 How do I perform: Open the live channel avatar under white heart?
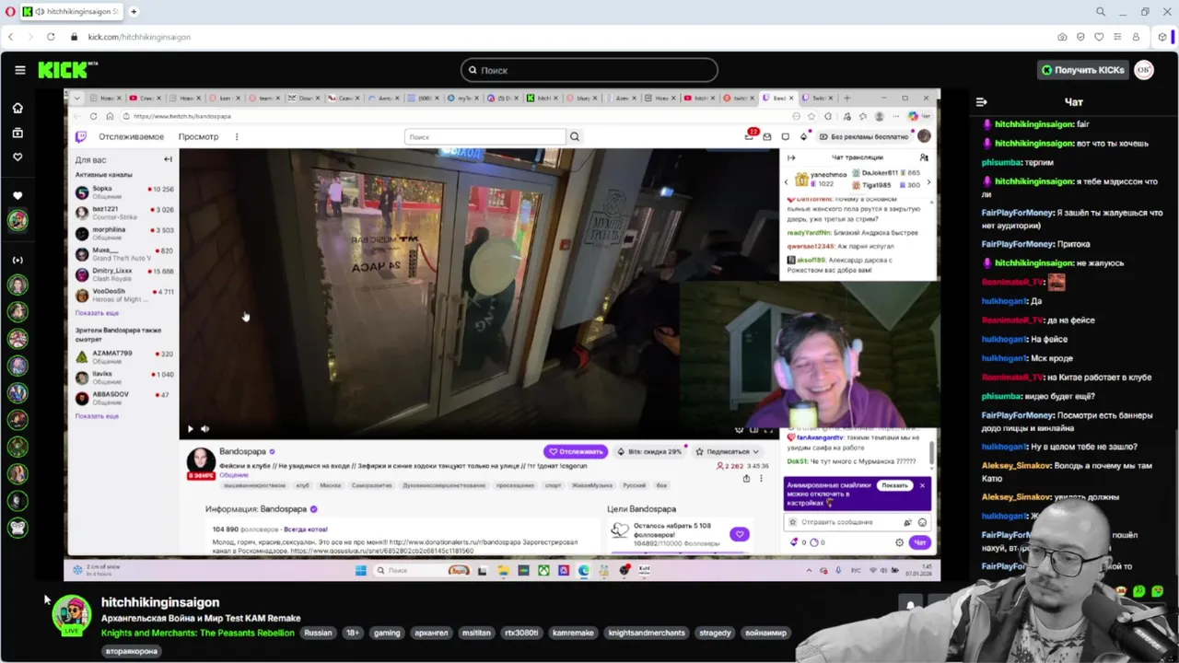pyautogui.click(x=18, y=220)
